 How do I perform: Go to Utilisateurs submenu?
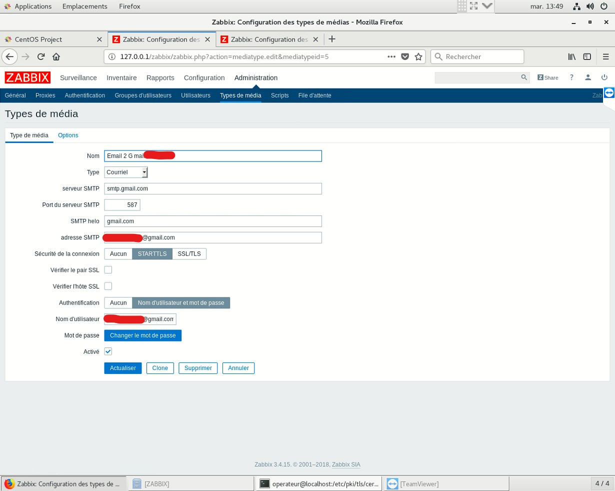point(195,95)
